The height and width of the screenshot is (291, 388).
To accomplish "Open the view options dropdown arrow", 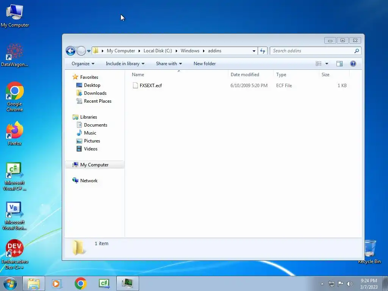I will pos(327,64).
